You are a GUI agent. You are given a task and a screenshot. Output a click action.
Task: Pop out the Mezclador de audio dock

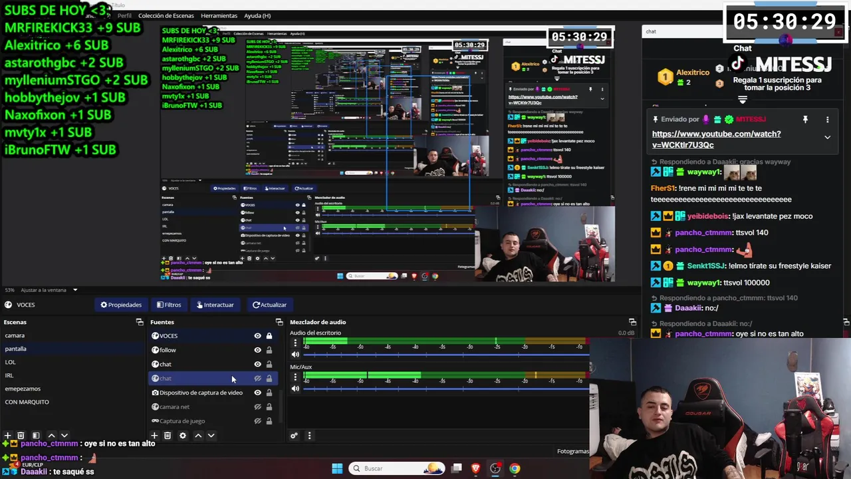[x=632, y=322]
